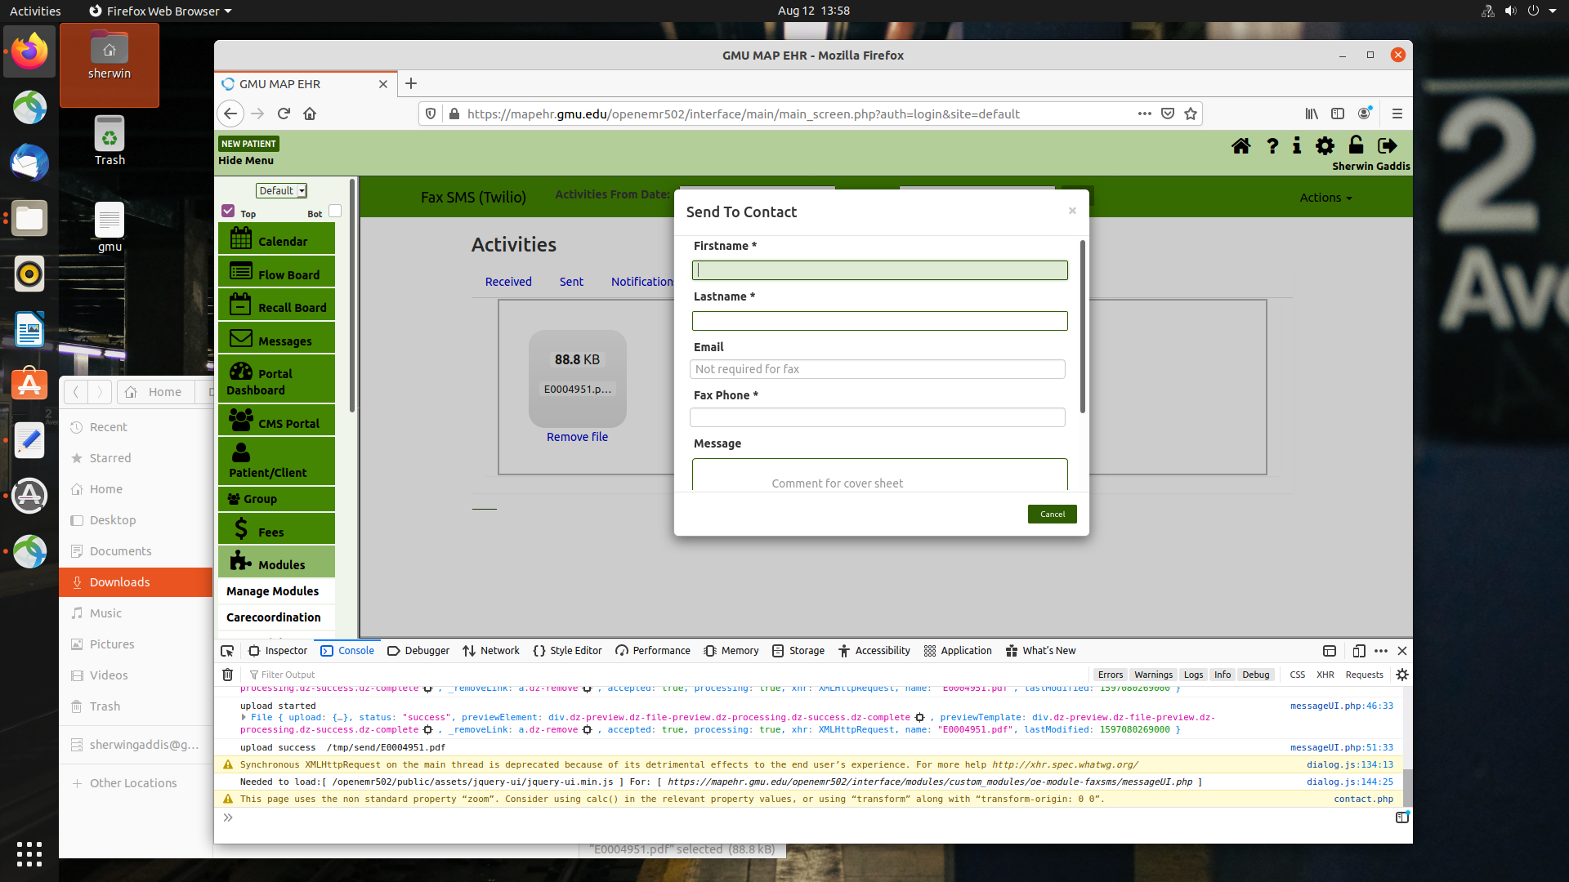Click the Fax Phone input field
Viewport: 1569px width, 882px height.
coord(877,417)
